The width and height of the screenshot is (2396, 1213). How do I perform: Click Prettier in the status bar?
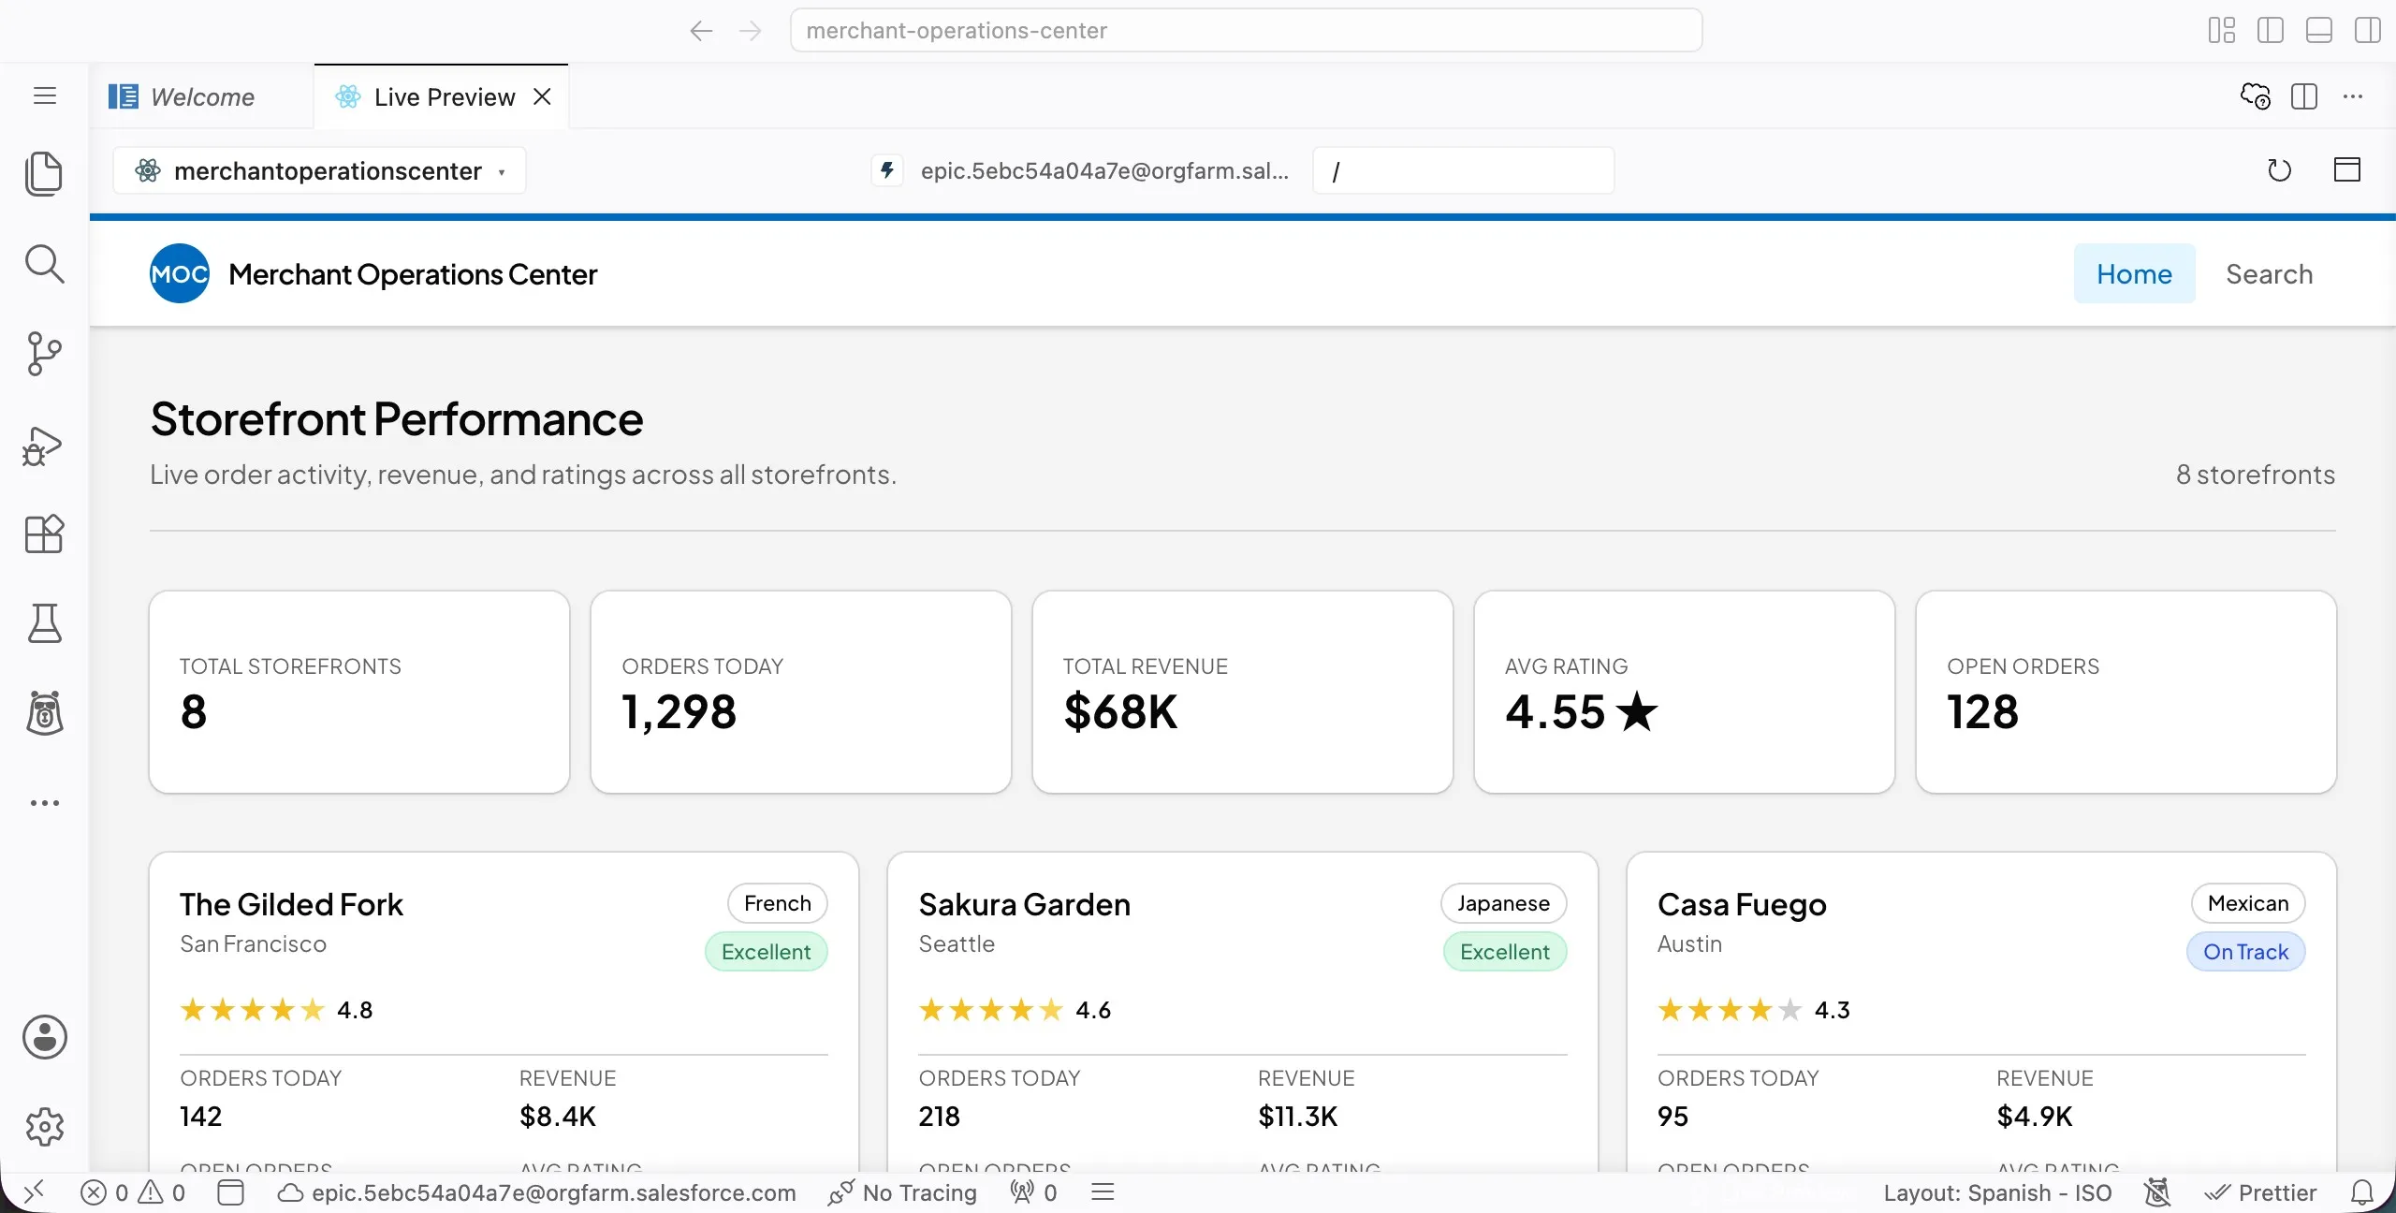point(2260,1192)
